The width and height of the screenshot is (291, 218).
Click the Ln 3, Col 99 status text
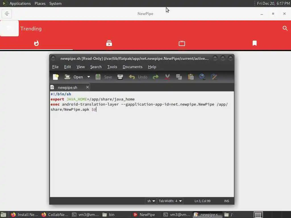click(x=202, y=201)
